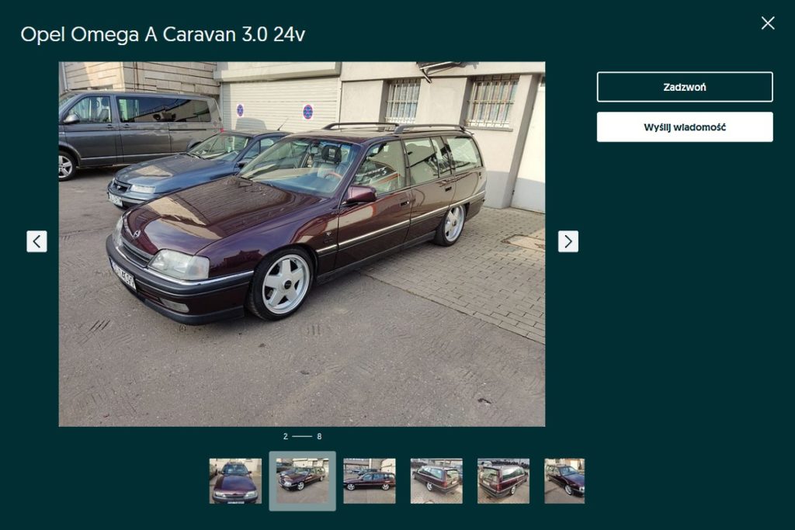Select the first thumbnail showing car front view
This screenshot has width=795, height=530.
pos(235,481)
